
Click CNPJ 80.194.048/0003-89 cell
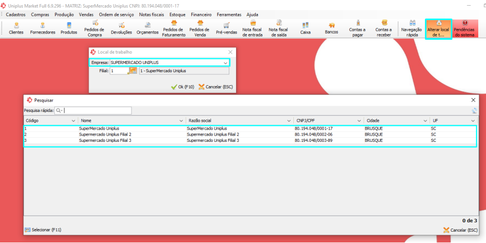314,140
